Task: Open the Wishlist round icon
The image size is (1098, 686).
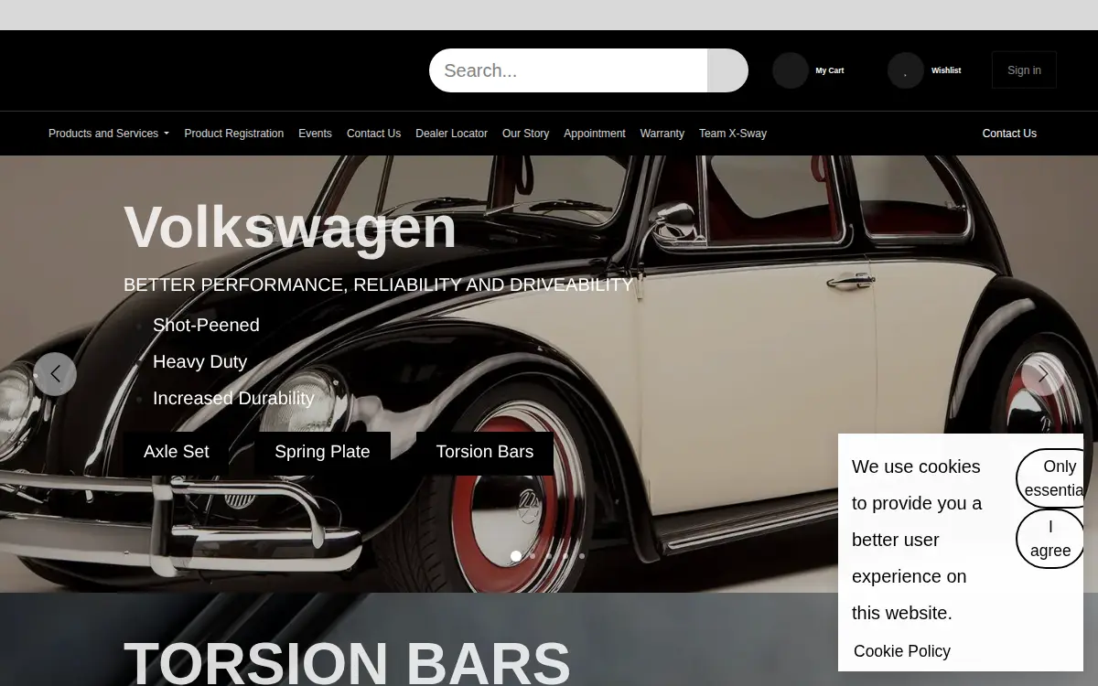Action: coord(906,70)
